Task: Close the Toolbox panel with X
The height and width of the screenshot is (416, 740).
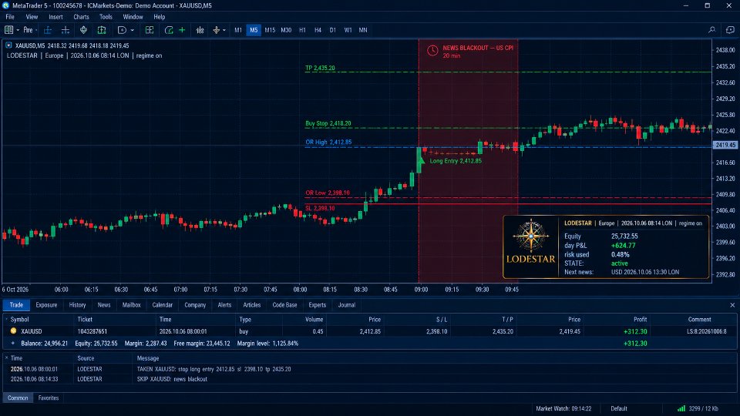Action: tap(732, 305)
